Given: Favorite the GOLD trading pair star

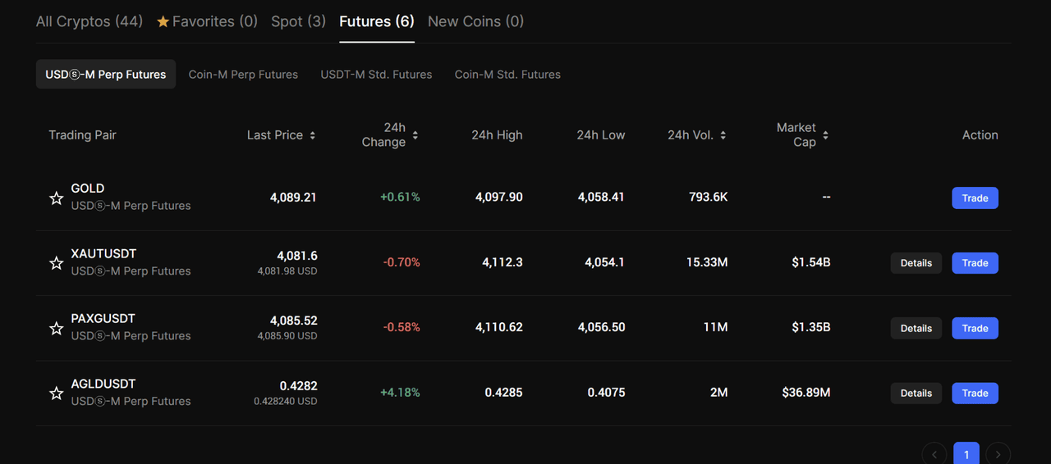Looking at the screenshot, I should click(x=56, y=198).
